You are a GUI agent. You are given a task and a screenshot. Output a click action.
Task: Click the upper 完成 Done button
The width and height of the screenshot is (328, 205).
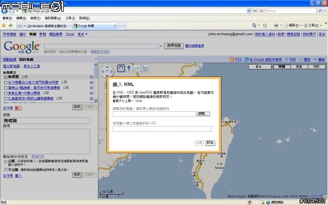[x=77, y=107]
